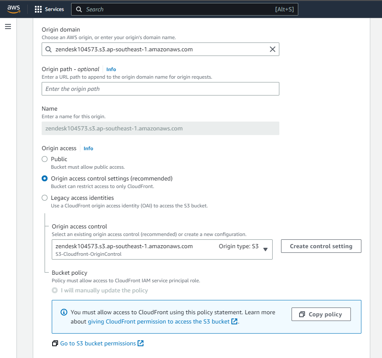Image resolution: width=382 pixels, height=358 pixels.
Task: Select Origin access control settings radio
Action: [x=45, y=178]
